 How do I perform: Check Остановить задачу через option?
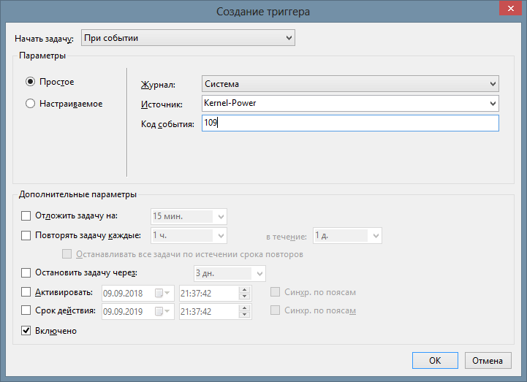[x=27, y=273]
